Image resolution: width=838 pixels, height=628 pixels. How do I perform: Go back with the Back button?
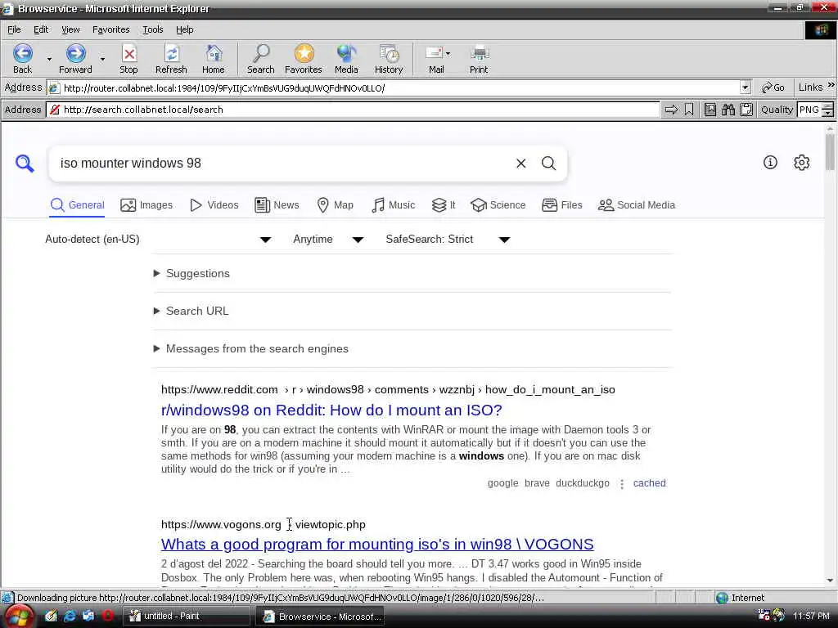tap(22, 59)
